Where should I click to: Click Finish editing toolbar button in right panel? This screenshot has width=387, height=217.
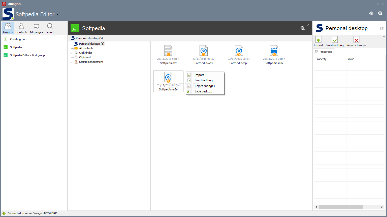(335, 41)
